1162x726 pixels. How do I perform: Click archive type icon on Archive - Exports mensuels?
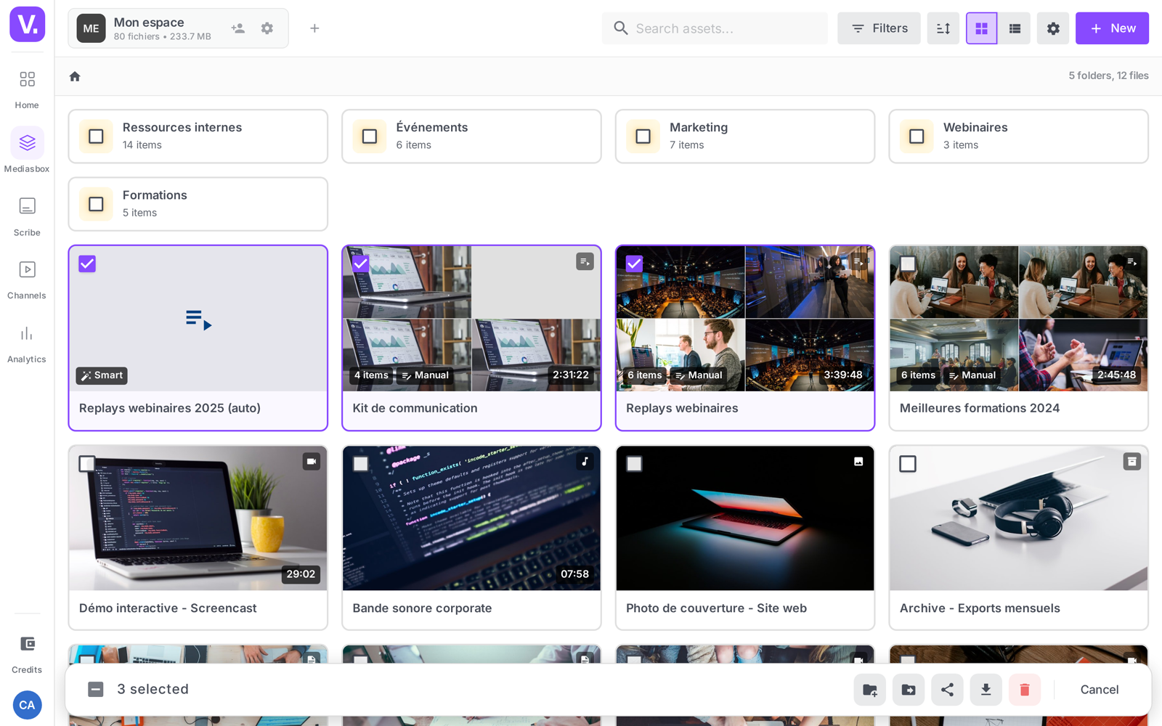click(1132, 462)
